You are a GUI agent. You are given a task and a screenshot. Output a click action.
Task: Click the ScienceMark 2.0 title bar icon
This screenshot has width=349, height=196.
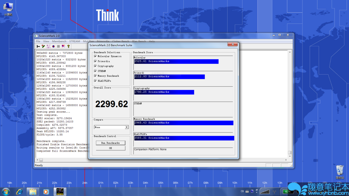[x=36, y=36]
